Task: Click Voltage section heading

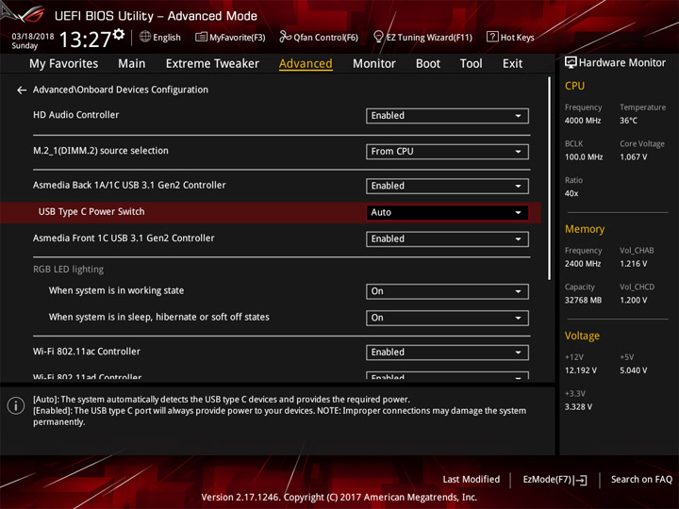Action: click(x=582, y=336)
